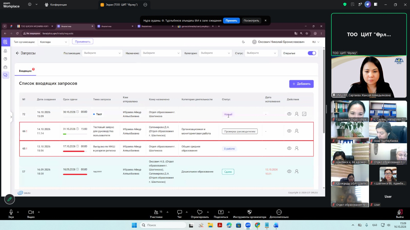Click Принять in waiting room notification
This screenshot has width=410, height=230.
(x=231, y=21)
